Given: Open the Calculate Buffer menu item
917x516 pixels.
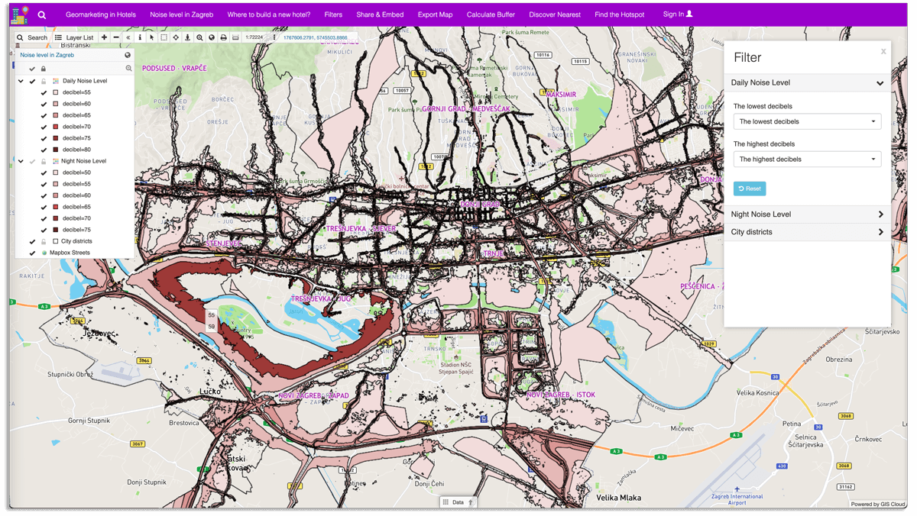Looking at the screenshot, I should pyautogui.click(x=491, y=15).
